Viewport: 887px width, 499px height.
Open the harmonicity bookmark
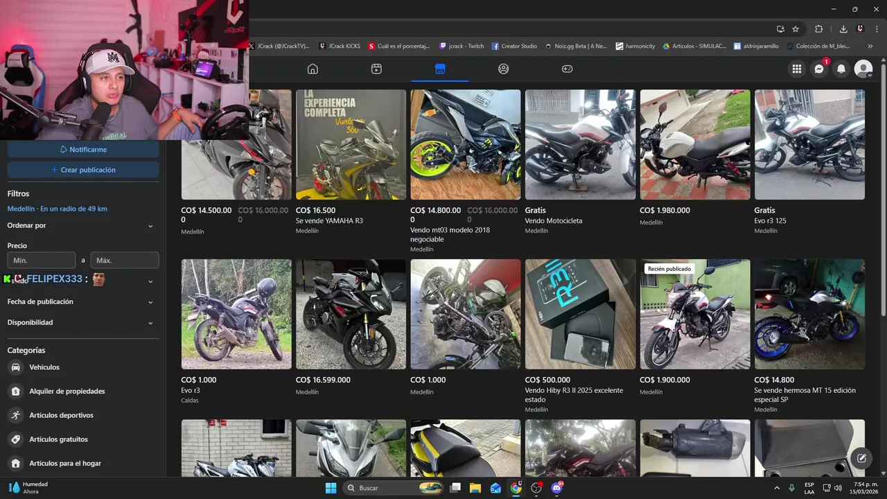click(x=635, y=46)
